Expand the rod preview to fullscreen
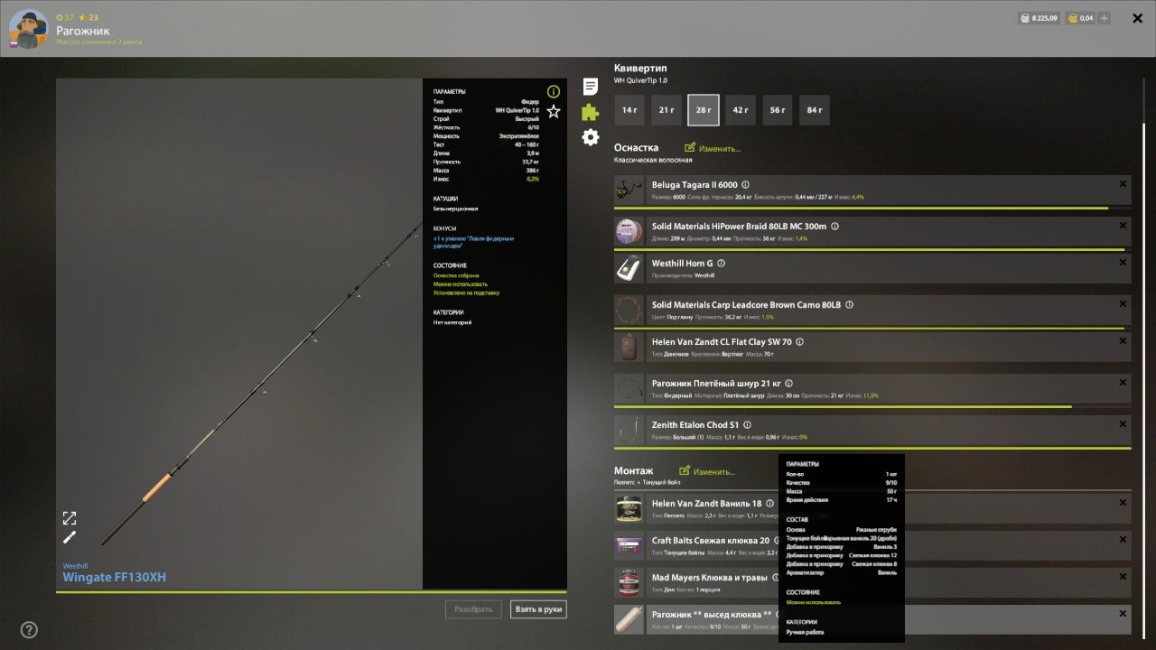The width and height of the screenshot is (1156, 650). coord(70,518)
